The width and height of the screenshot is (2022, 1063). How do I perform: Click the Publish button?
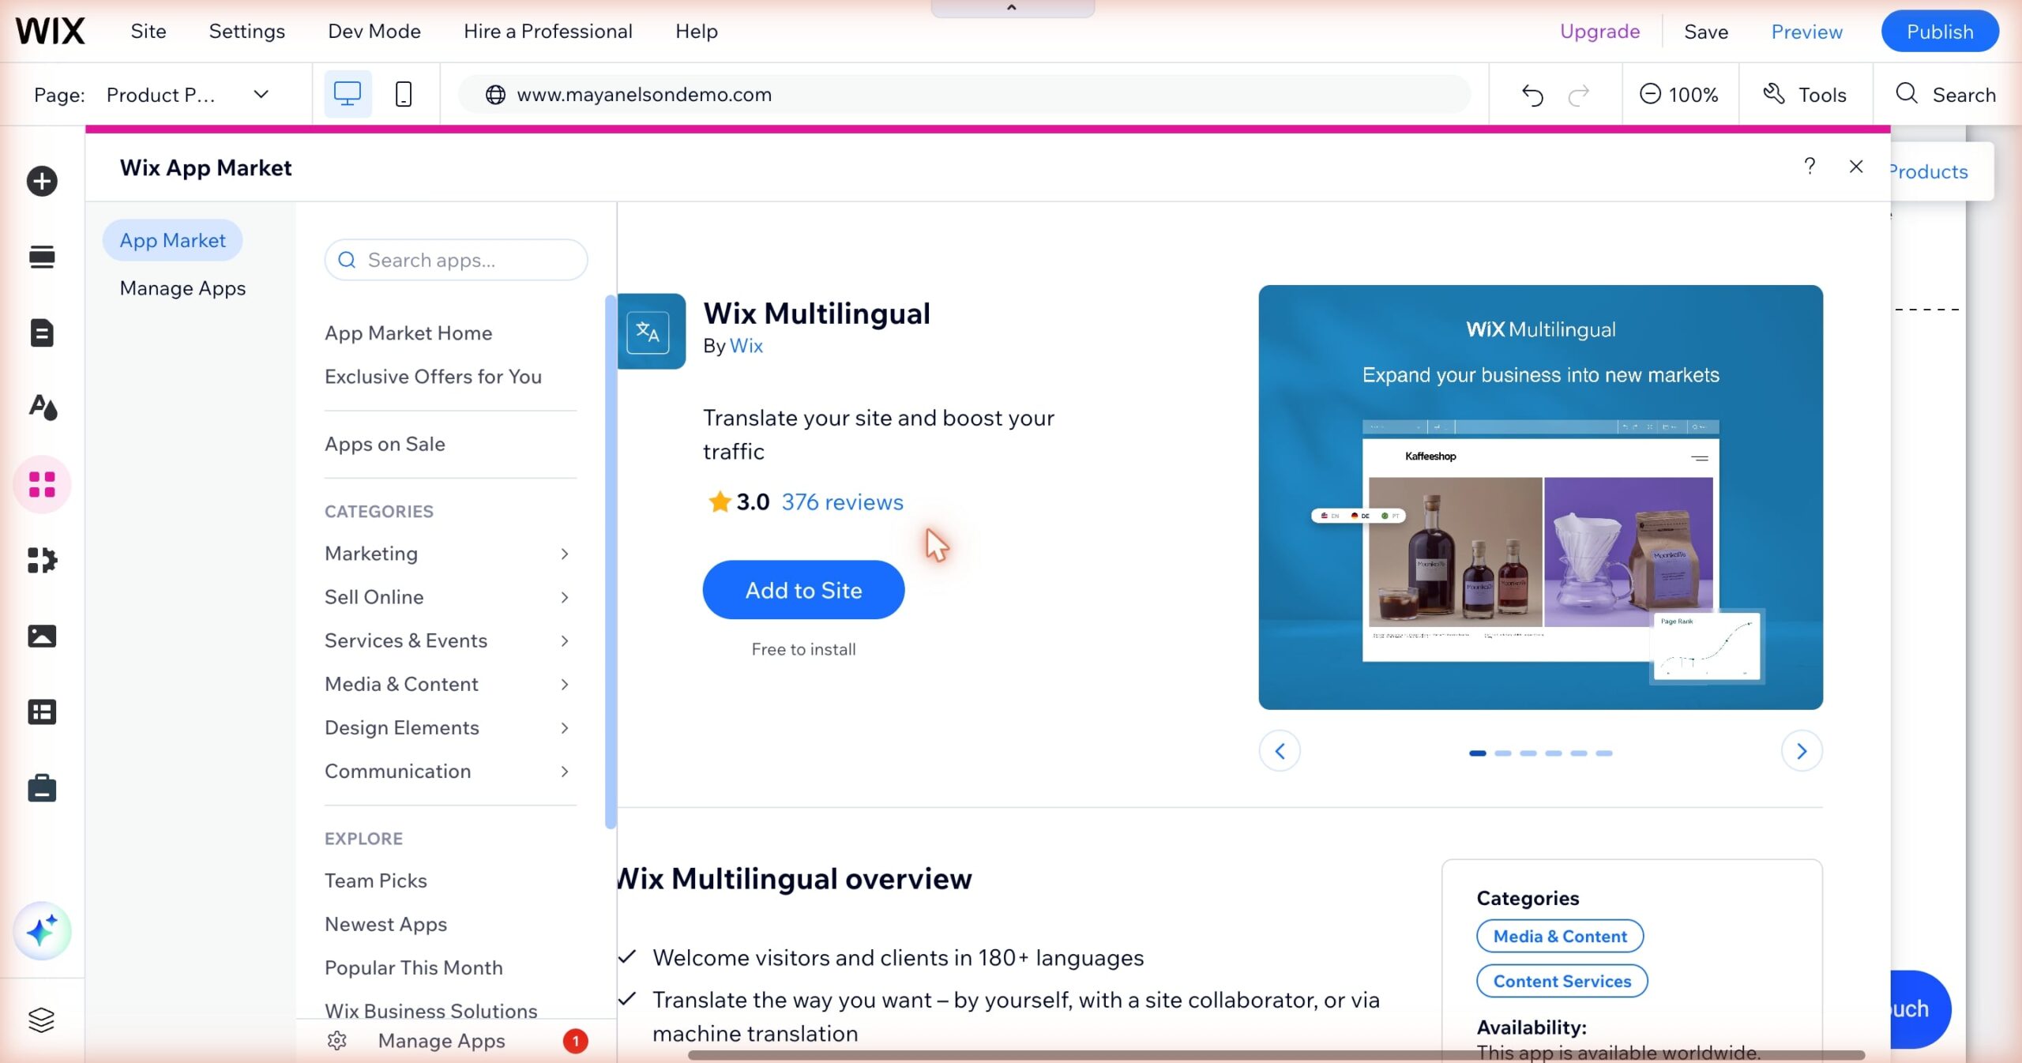1940,32
